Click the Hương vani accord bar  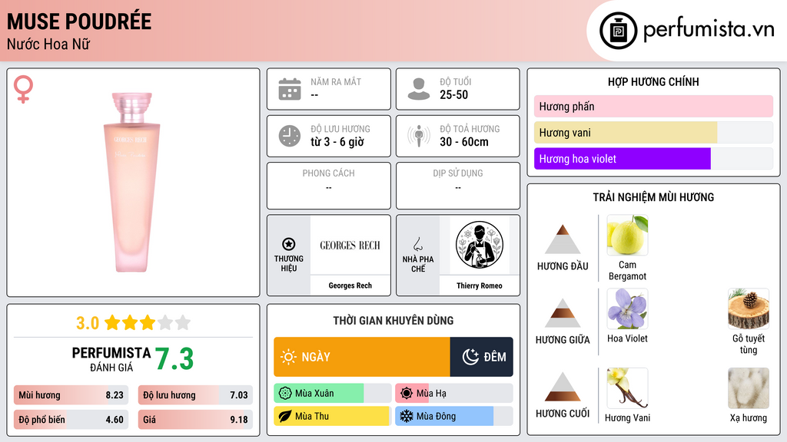(653, 132)
